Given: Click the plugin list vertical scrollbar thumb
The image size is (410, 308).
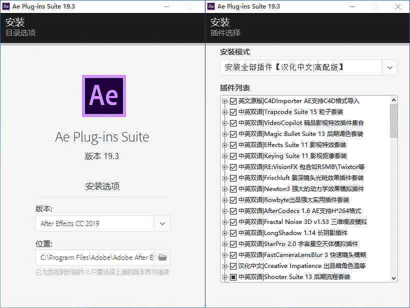Looking at the screenshot, I should click(393, 121).
